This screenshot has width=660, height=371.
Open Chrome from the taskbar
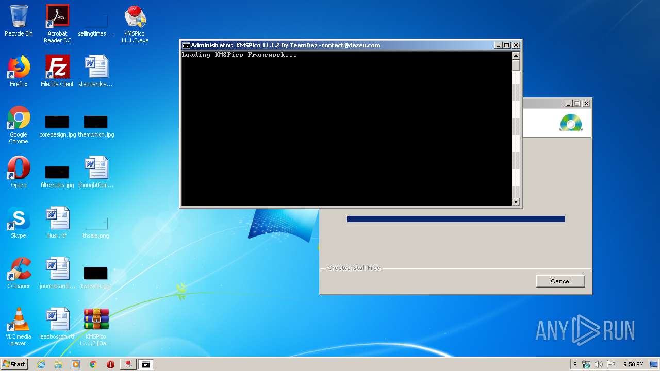tap(93, 364)
